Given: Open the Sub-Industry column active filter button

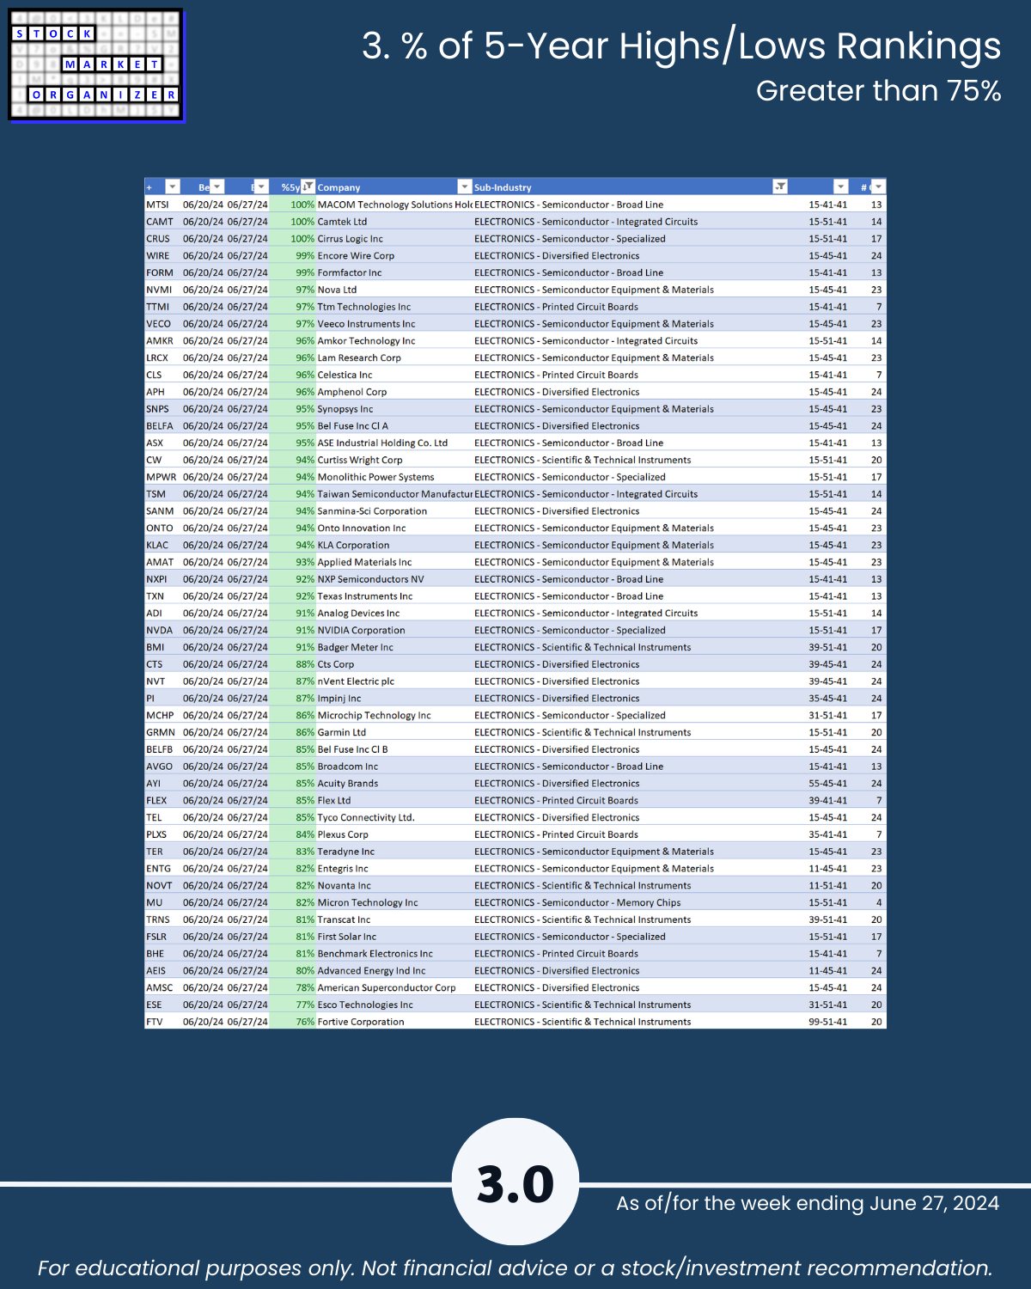Looking at the screenshot, I should click(x=780, y=187).
